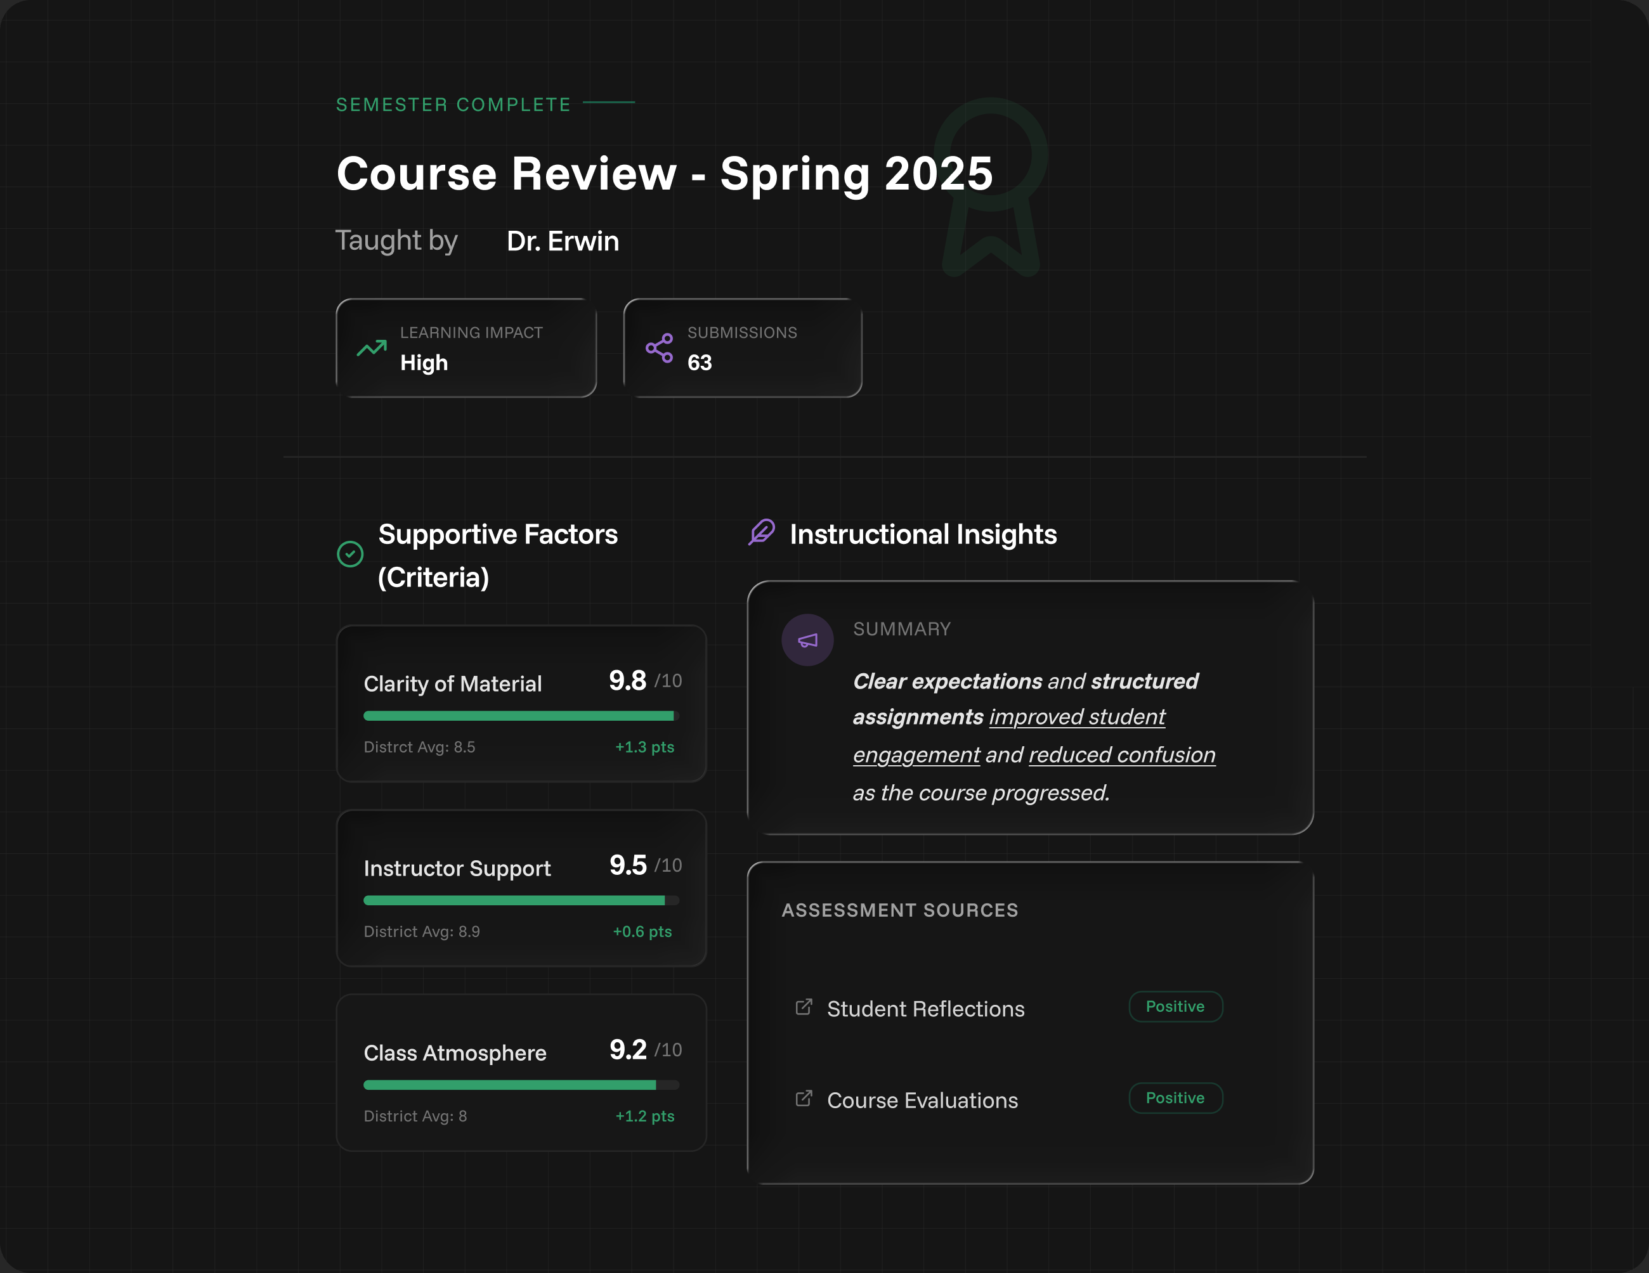Click the Clarity of Material progress bar

[521, 715]
